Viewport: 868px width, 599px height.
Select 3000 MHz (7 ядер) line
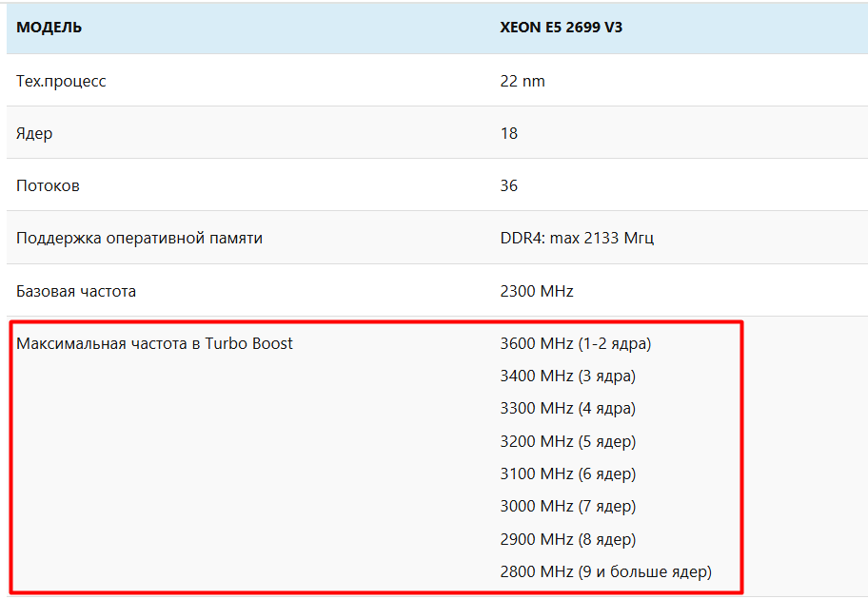pos(567,506)
